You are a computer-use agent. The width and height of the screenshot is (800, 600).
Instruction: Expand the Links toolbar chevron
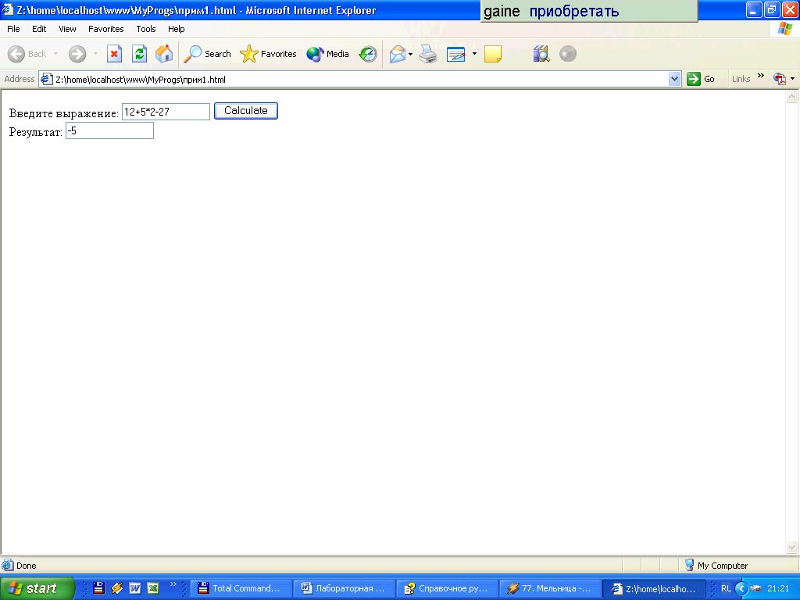(761, 76)
